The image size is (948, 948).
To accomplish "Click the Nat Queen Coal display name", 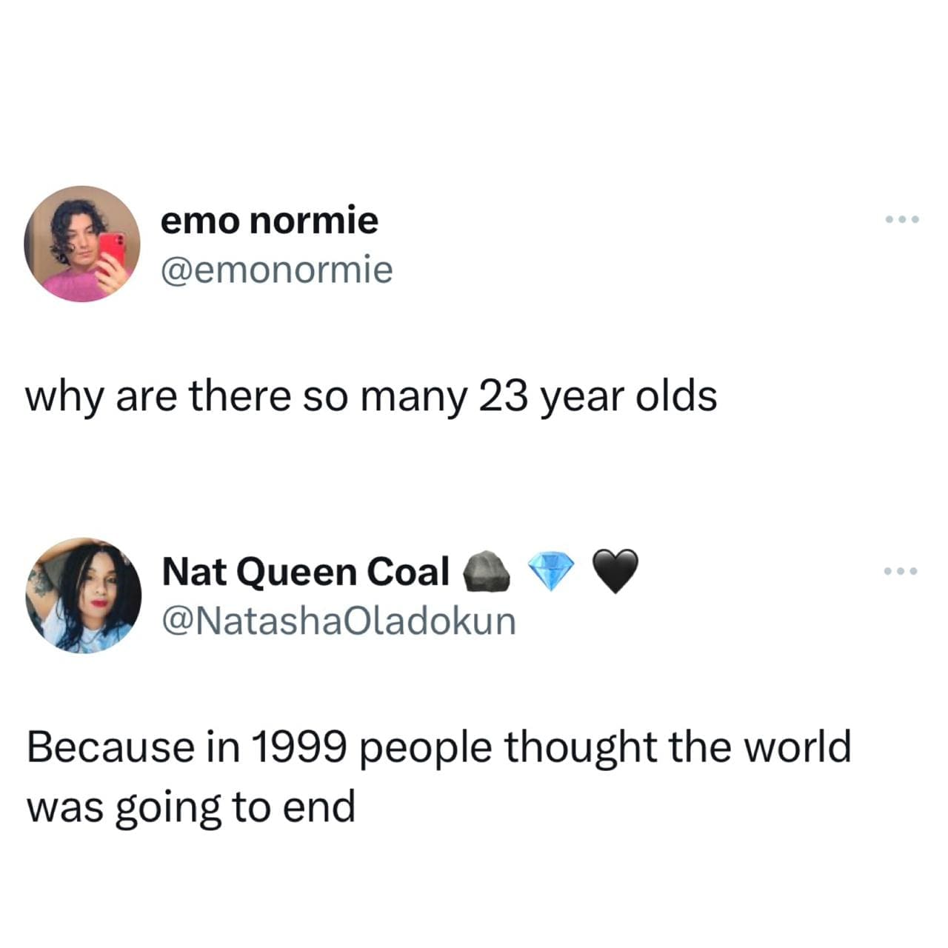I will [305, 572].
